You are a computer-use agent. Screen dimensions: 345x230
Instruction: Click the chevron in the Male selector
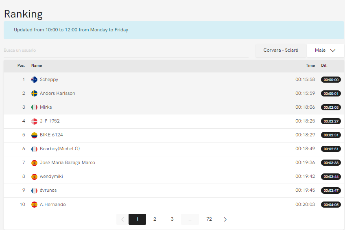pyautogui.click(x=333, y=50)
